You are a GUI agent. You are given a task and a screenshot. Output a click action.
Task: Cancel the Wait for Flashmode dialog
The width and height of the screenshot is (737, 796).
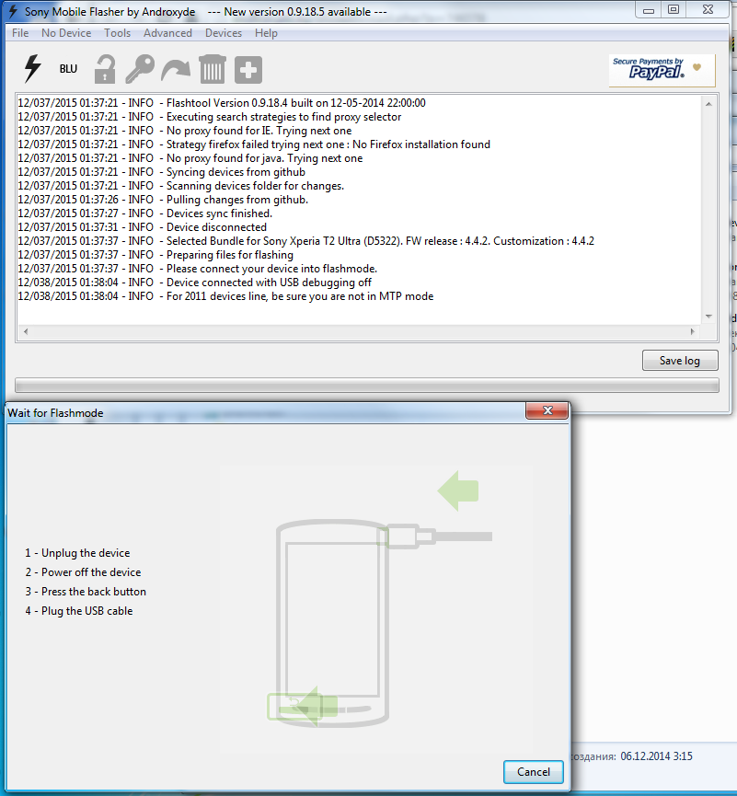pyautogui.click(x=533, y=772)
